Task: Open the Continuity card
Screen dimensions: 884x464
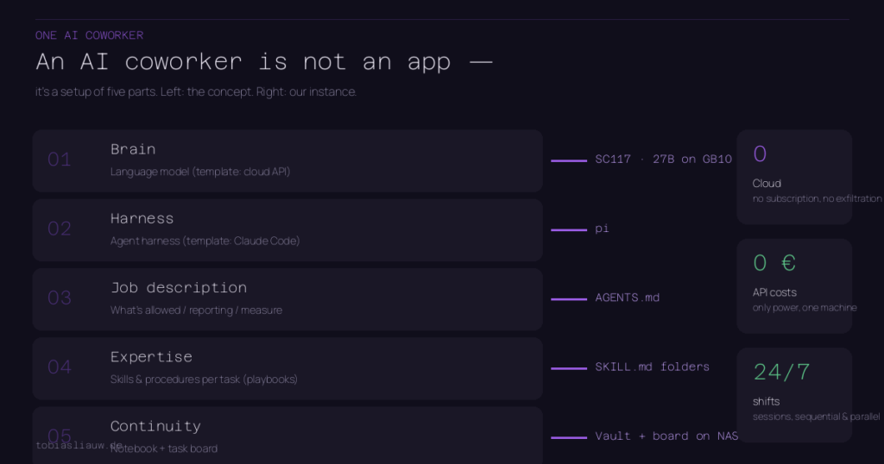Action: pyautogui.click(x=287, y=436)
